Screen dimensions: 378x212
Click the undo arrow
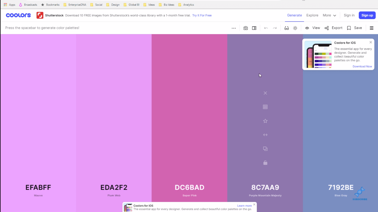[266, 28]
